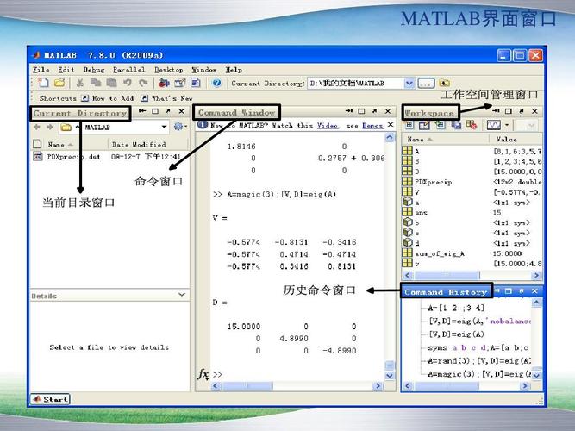Open the plot type dropdown arrow in Workspace

[x=507, y=125]
